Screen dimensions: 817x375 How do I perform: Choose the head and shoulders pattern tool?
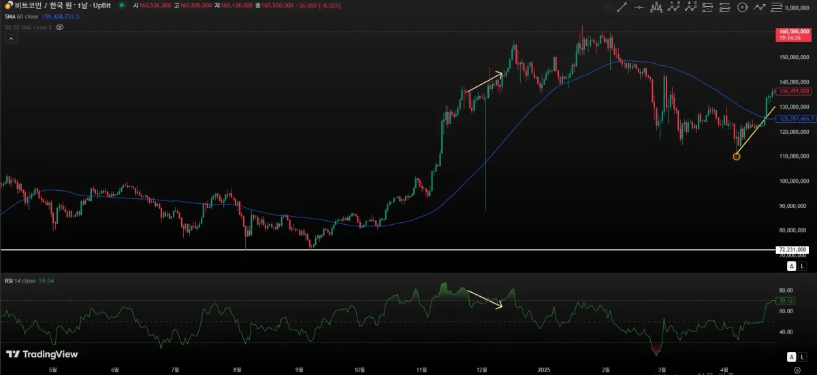pyautogui.click(x=657, y=7)
